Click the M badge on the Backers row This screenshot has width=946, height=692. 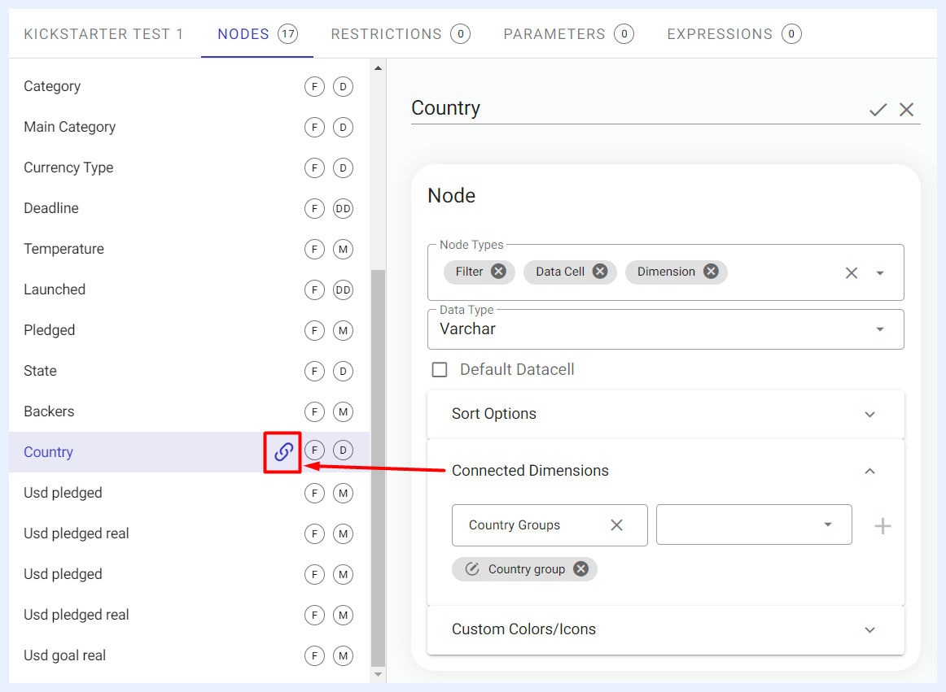(344, 411)
